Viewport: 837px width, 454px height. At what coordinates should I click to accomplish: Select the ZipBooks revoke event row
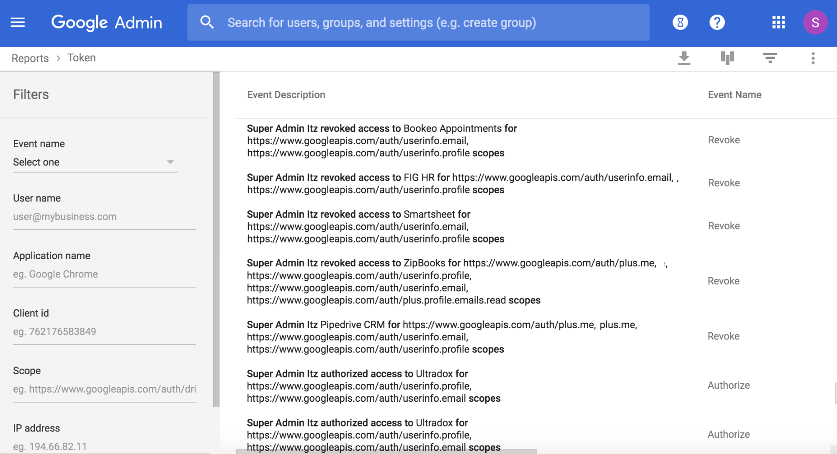[536, 281]
